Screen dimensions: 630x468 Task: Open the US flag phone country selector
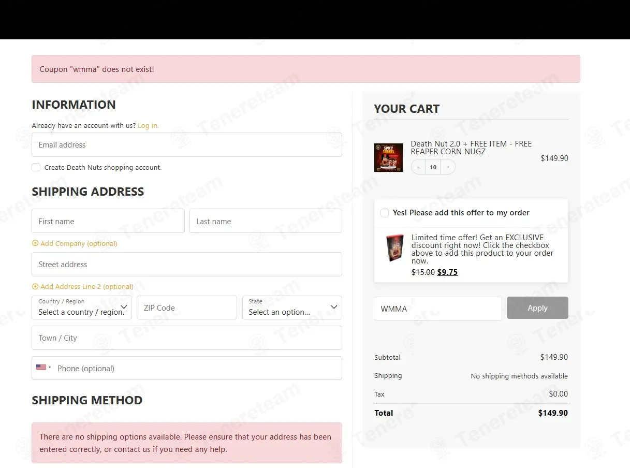pos(43,368)
